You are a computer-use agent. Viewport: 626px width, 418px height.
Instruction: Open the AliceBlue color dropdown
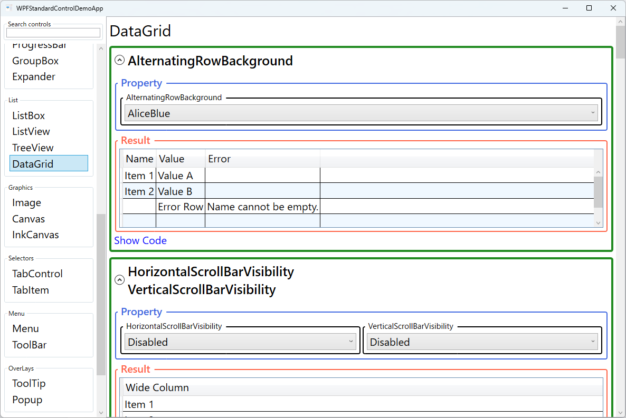pyautogui.click(x=361, y=113)
